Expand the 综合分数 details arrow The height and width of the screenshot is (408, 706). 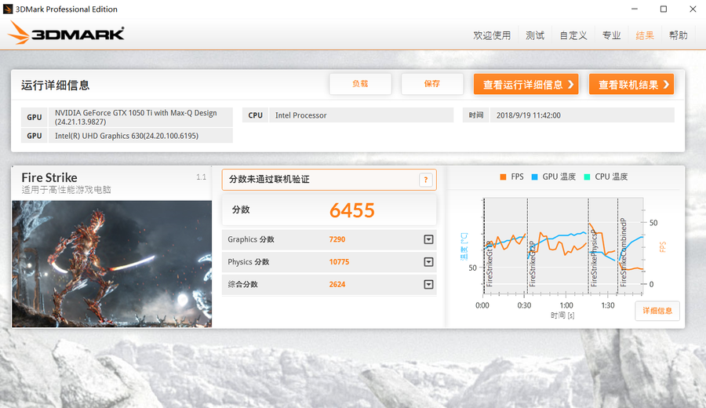[428, 285]
